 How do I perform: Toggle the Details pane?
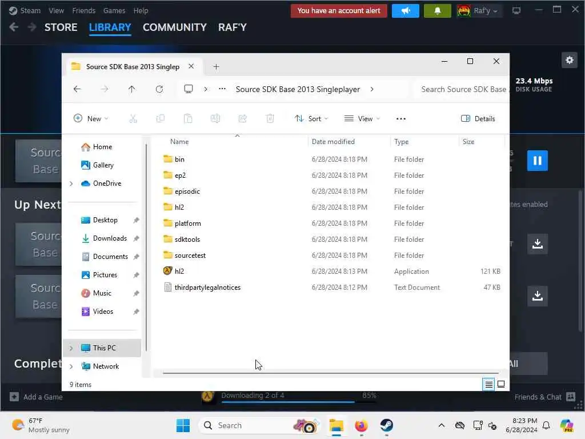[478, 119]
